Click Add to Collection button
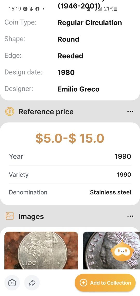The image size is (140, 296). point(105,283)
